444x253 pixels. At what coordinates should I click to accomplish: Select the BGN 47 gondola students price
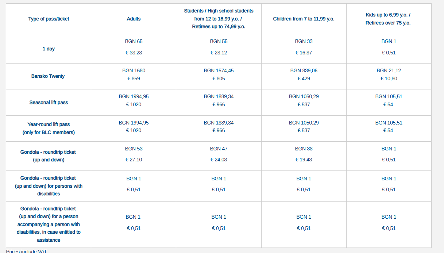point(219,149)
